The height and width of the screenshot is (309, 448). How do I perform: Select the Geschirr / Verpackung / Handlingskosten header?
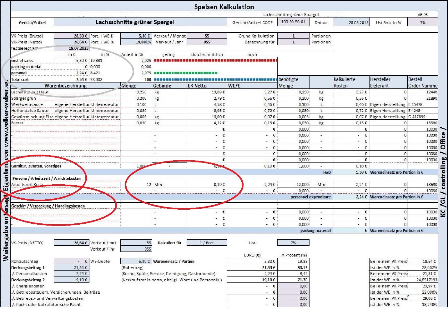click(x=48, y=206)
